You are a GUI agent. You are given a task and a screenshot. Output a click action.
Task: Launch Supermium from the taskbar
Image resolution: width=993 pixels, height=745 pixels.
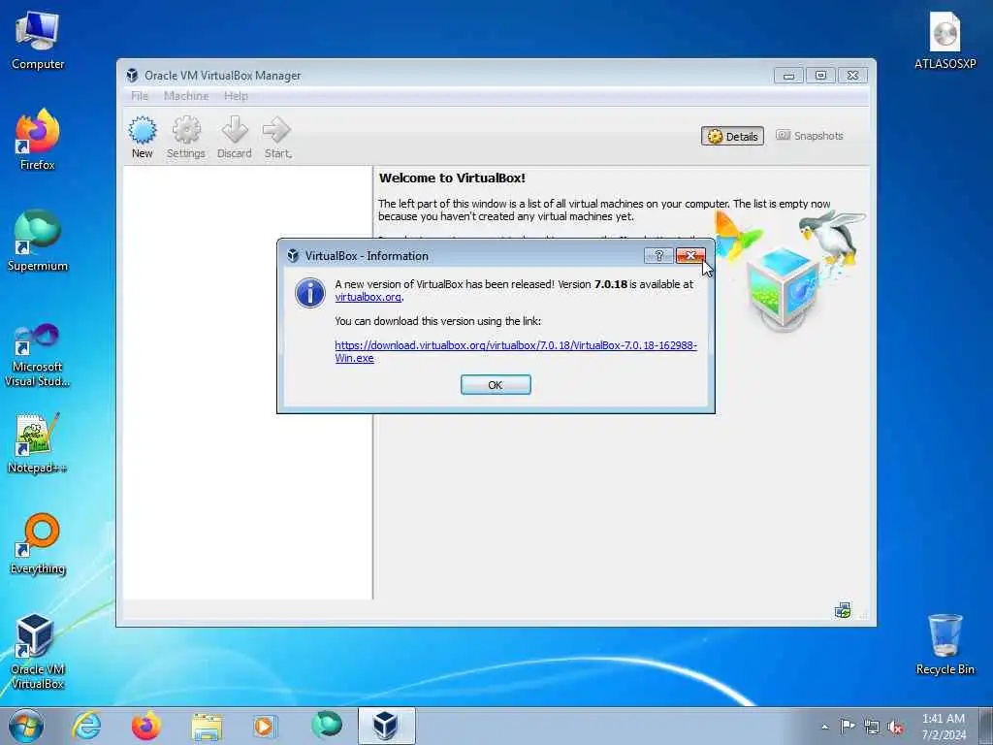coord(326,726)
